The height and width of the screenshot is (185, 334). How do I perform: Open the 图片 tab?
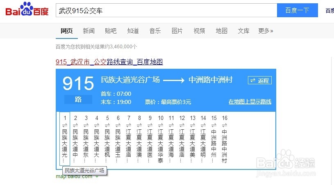point(177,31)
